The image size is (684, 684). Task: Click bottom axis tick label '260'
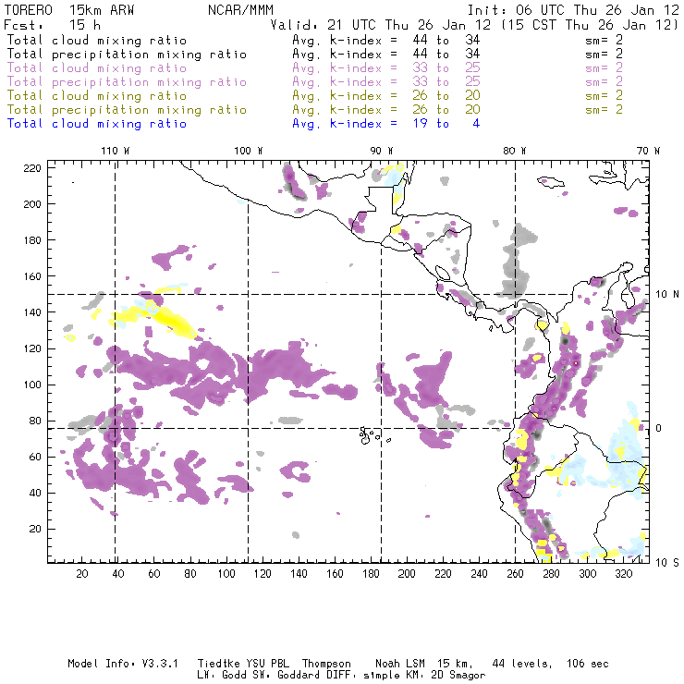(x=515, y=574)
